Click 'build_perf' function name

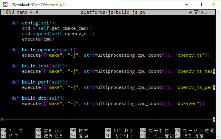[x=35, y=82]
